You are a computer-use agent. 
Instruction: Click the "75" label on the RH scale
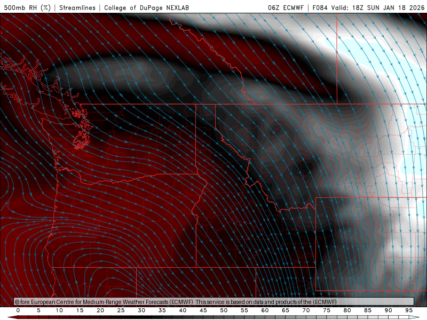click(327, 310)
